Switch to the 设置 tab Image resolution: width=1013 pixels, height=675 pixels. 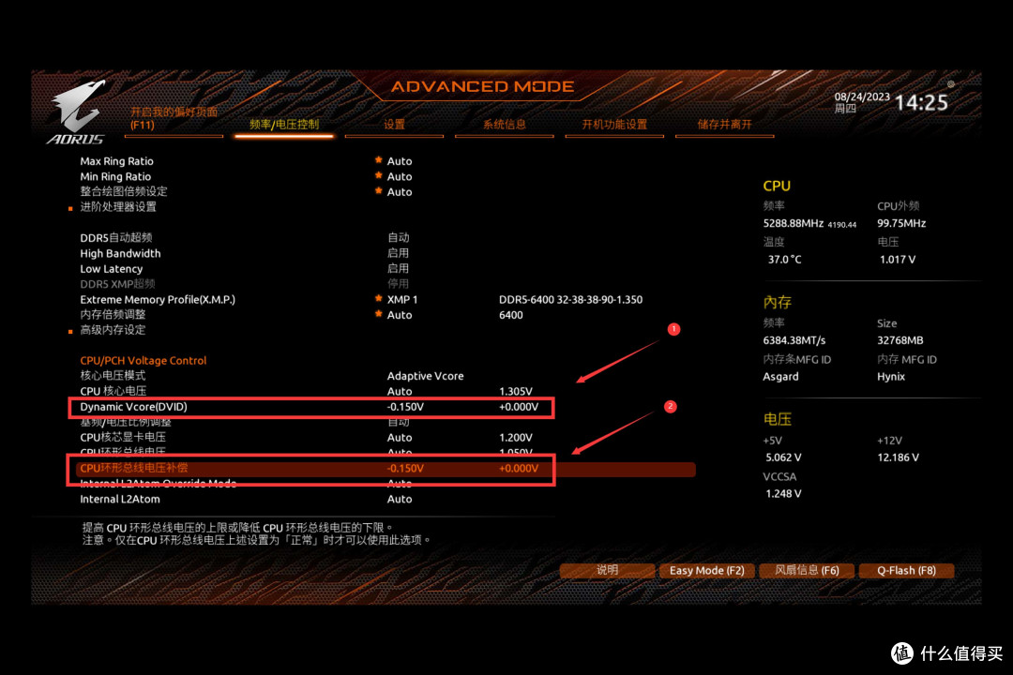[x=394, y=125]
